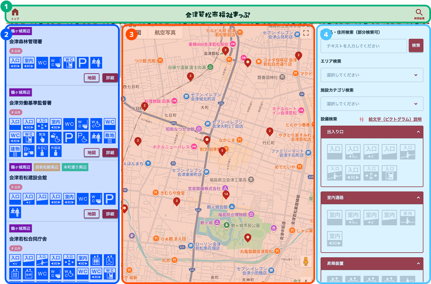Click the western toilet icon under 会津森林管理署
This screenshot has height=284, width=431.
pos(56,63)
